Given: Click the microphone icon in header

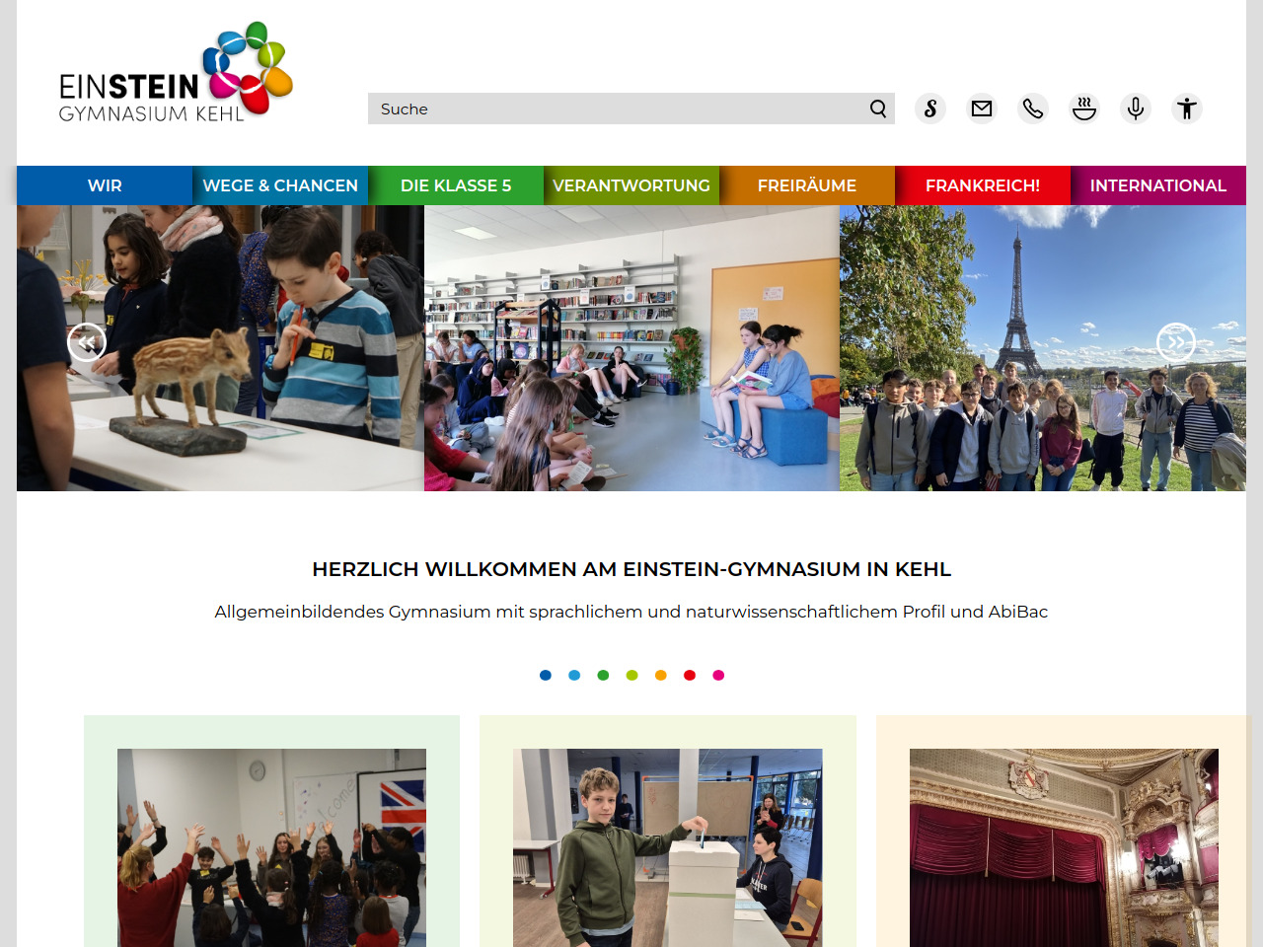Looking at the screenshot, I should pos(1136,109).
